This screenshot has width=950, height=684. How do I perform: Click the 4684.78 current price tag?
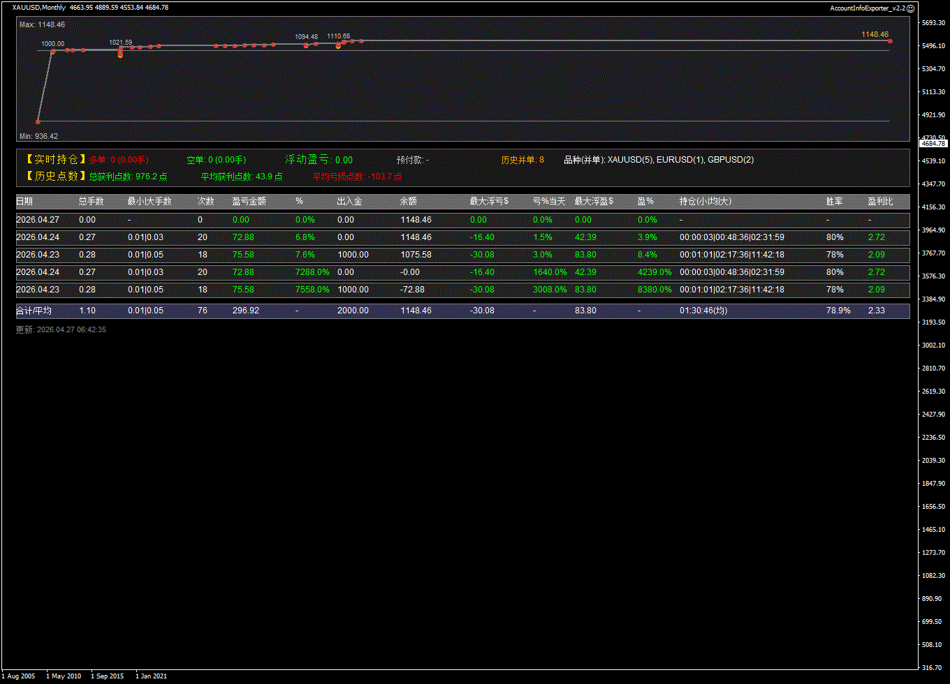pos(933,143)
